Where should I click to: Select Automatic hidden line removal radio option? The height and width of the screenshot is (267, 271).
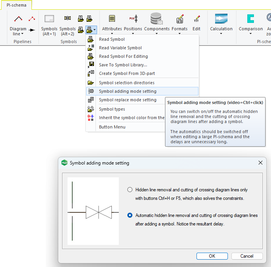point(130,215)
